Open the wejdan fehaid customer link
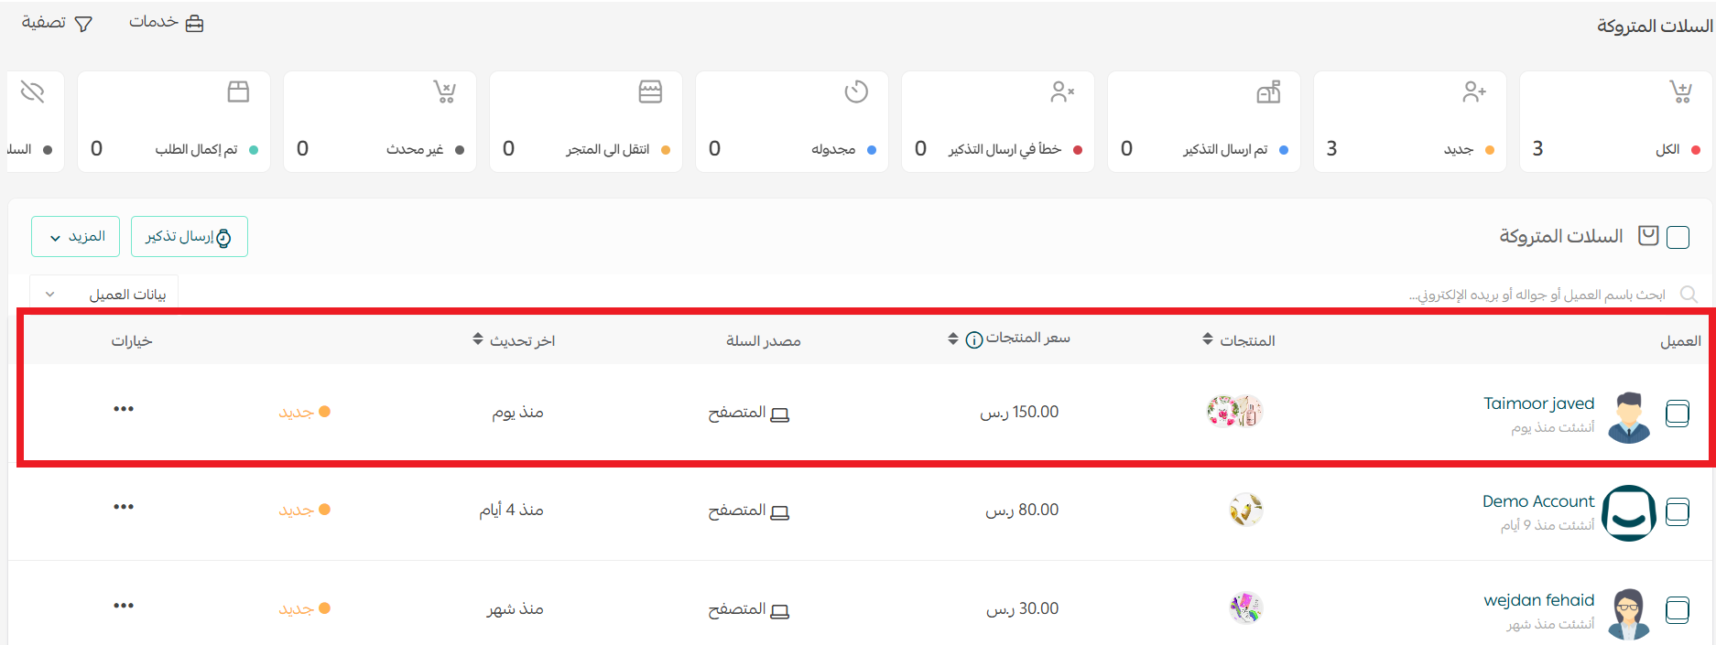 1538,600
